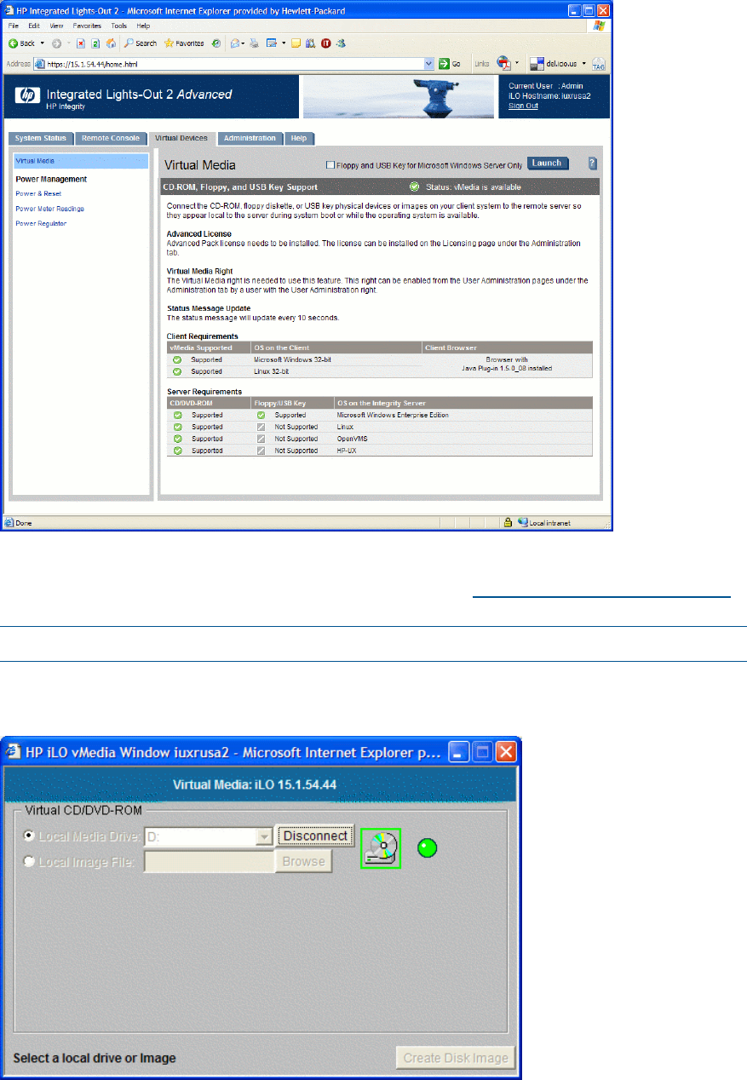The image size is (747, 1080).
Task: Toggle Floppy and USB Key checkbox
Action: [330, 164]
